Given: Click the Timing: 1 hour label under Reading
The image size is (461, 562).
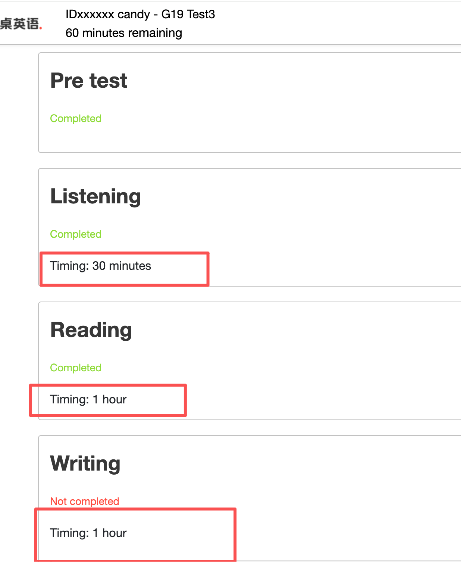Looking at the screenshot, I should 88,400.
